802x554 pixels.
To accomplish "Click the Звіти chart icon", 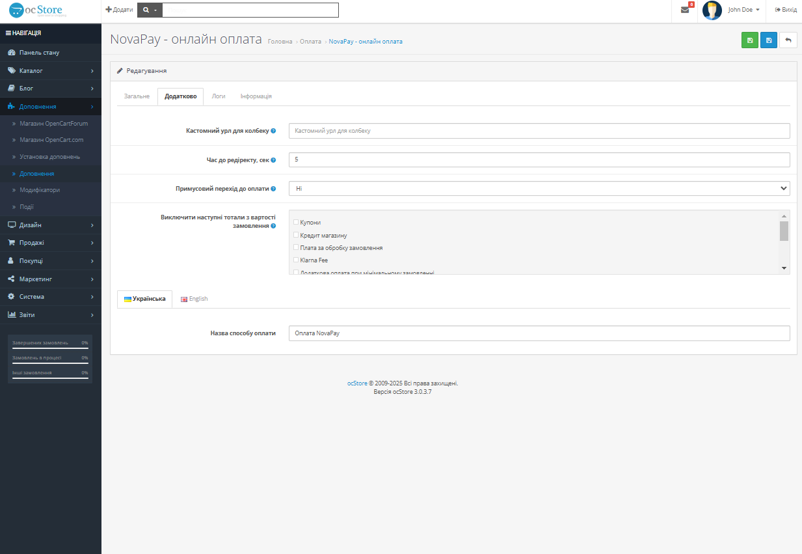I will [12, 314].
